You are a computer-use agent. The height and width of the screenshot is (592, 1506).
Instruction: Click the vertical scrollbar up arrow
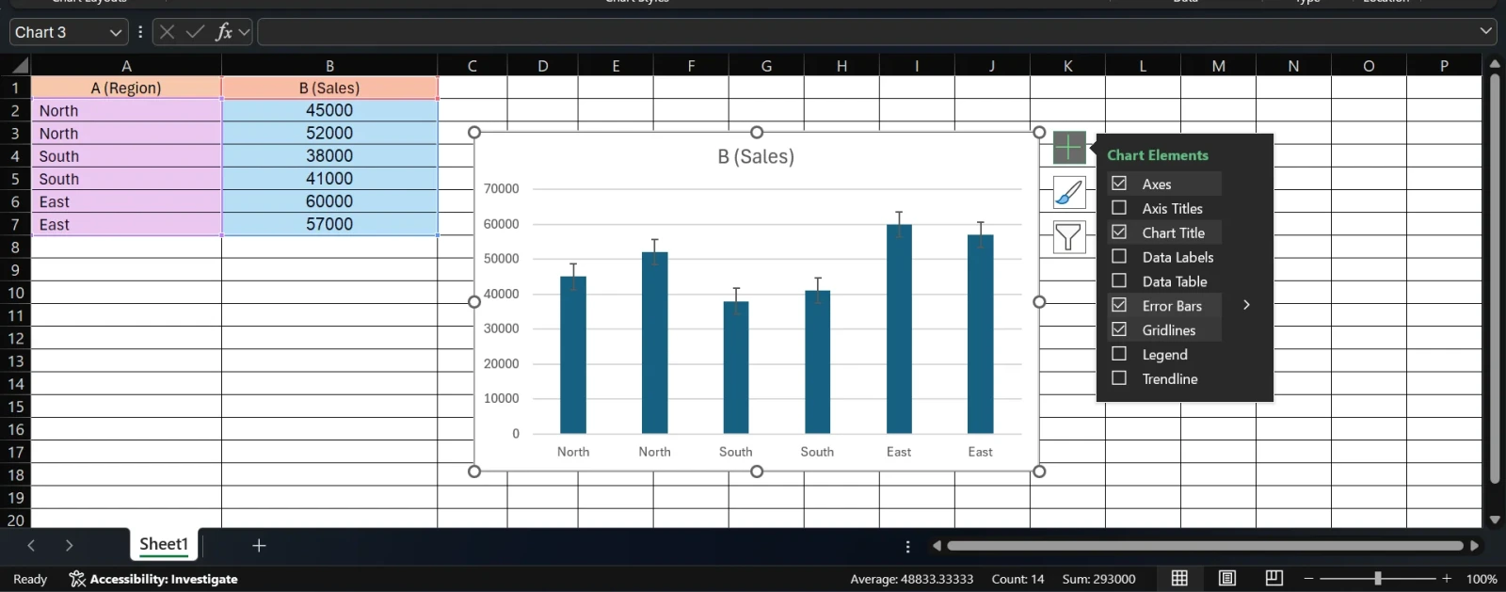point(1495,64)
